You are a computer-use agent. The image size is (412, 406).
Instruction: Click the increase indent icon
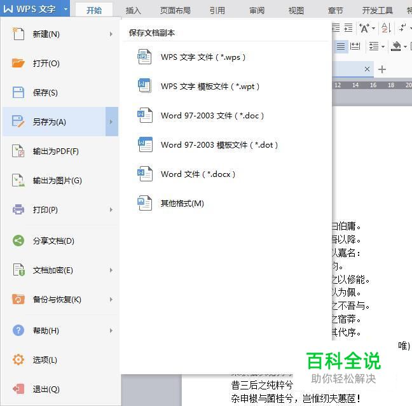[x=348, y=28]
